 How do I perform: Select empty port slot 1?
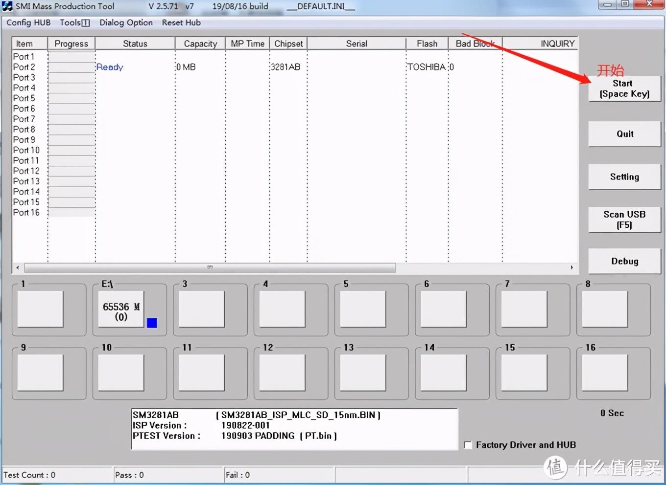40,309
